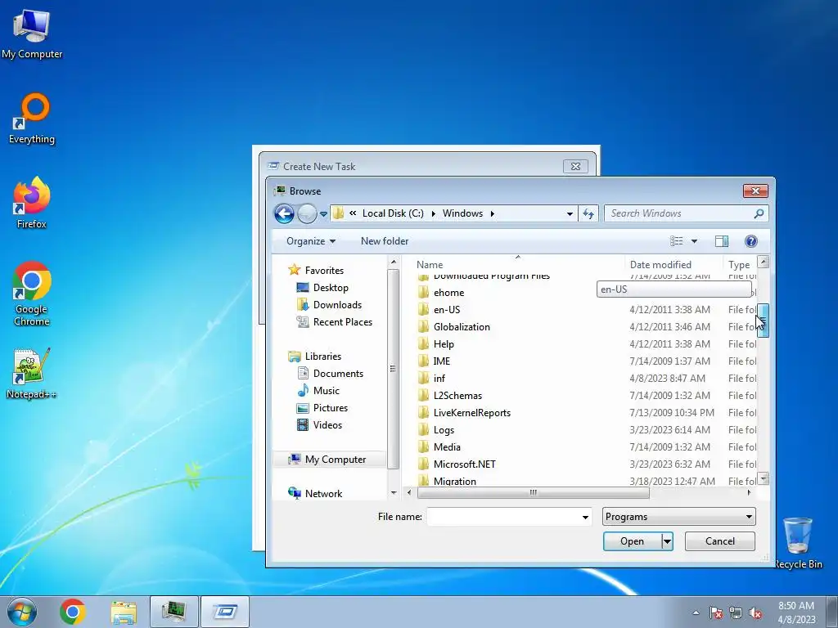
Task: Open the Notepad++ desktop shortcut
Action: 32,374
